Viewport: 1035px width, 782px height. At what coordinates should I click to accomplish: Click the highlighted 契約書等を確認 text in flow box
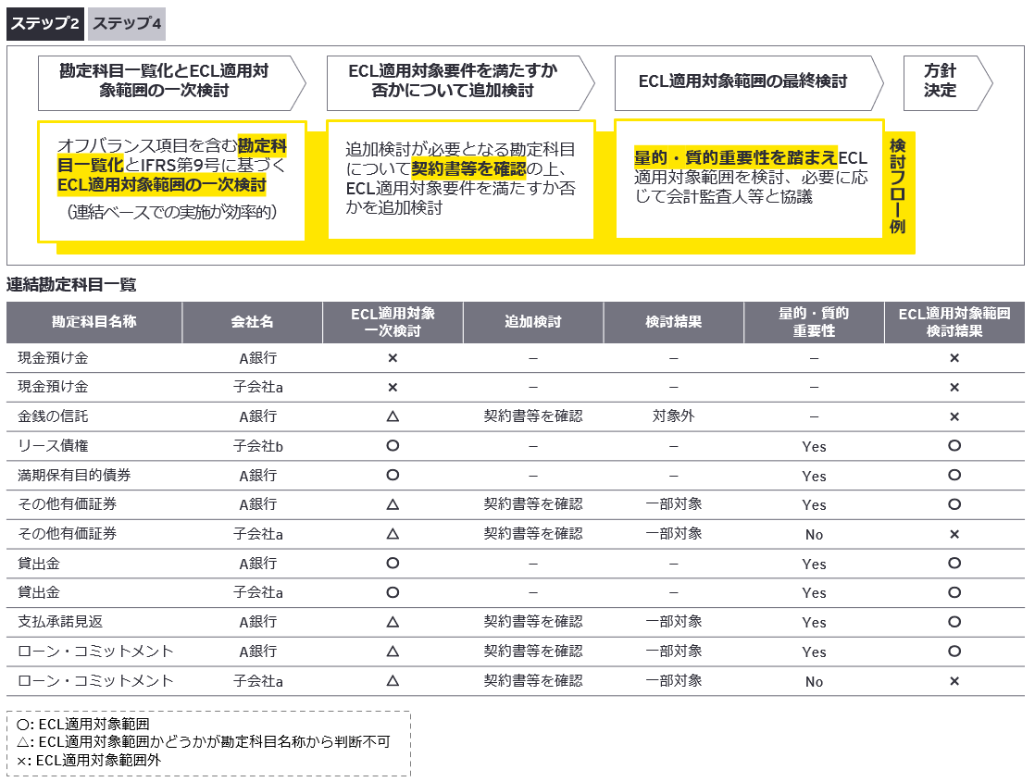click(468, 168)
